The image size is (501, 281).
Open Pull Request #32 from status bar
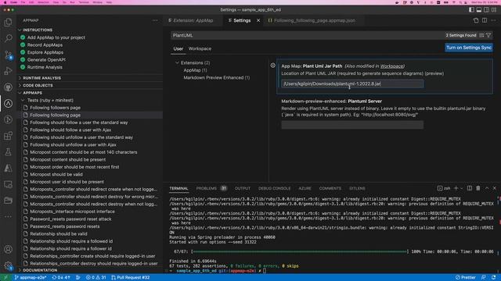click(131, 278)
